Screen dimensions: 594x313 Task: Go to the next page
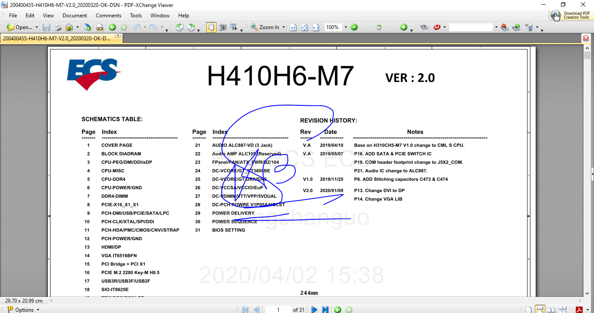click(x=314, y=310)
